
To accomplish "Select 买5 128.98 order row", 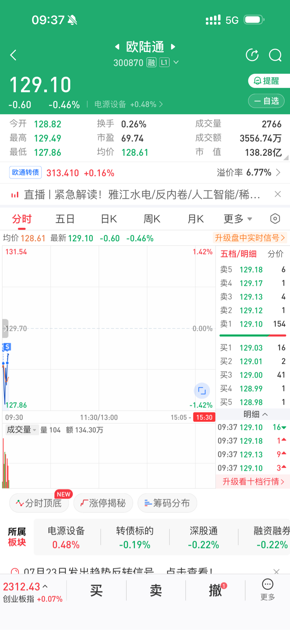I will click(253, 402).
